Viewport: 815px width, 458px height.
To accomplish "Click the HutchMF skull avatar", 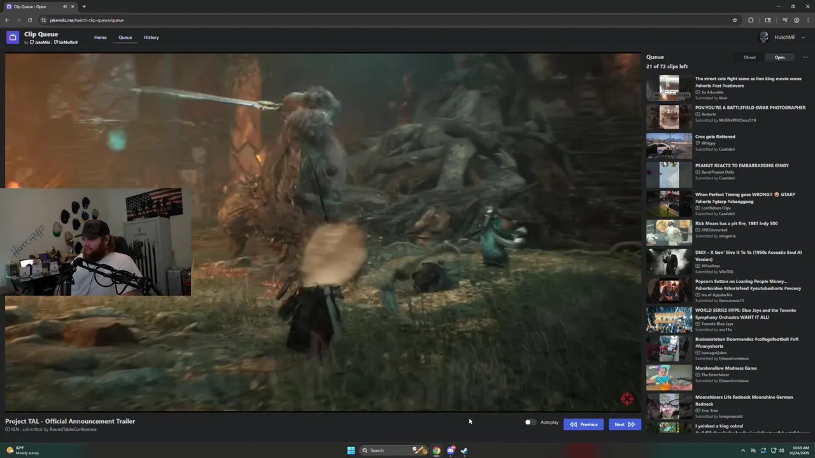I will point(764,38).
